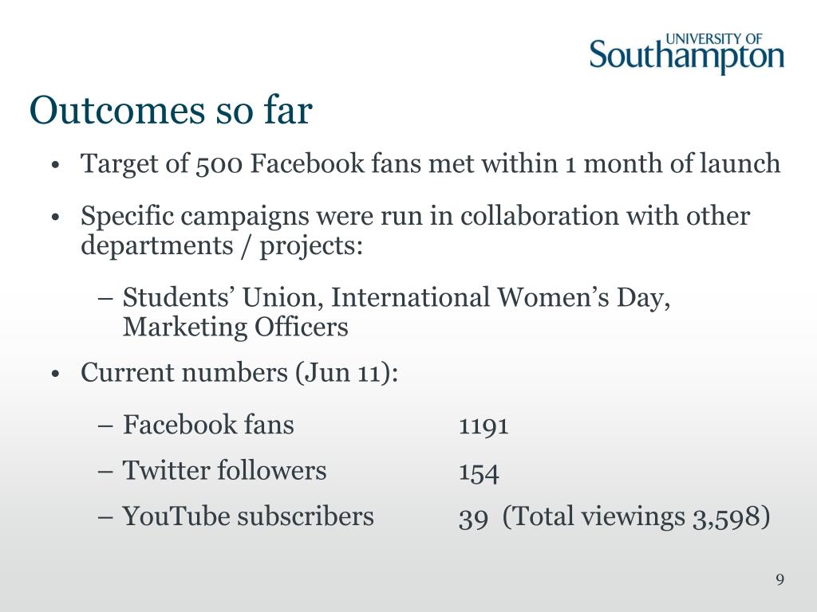Screen dimensions: 817x612
Task: Click the 'Facebook fans' label
Action: click(x=208, y=425)
